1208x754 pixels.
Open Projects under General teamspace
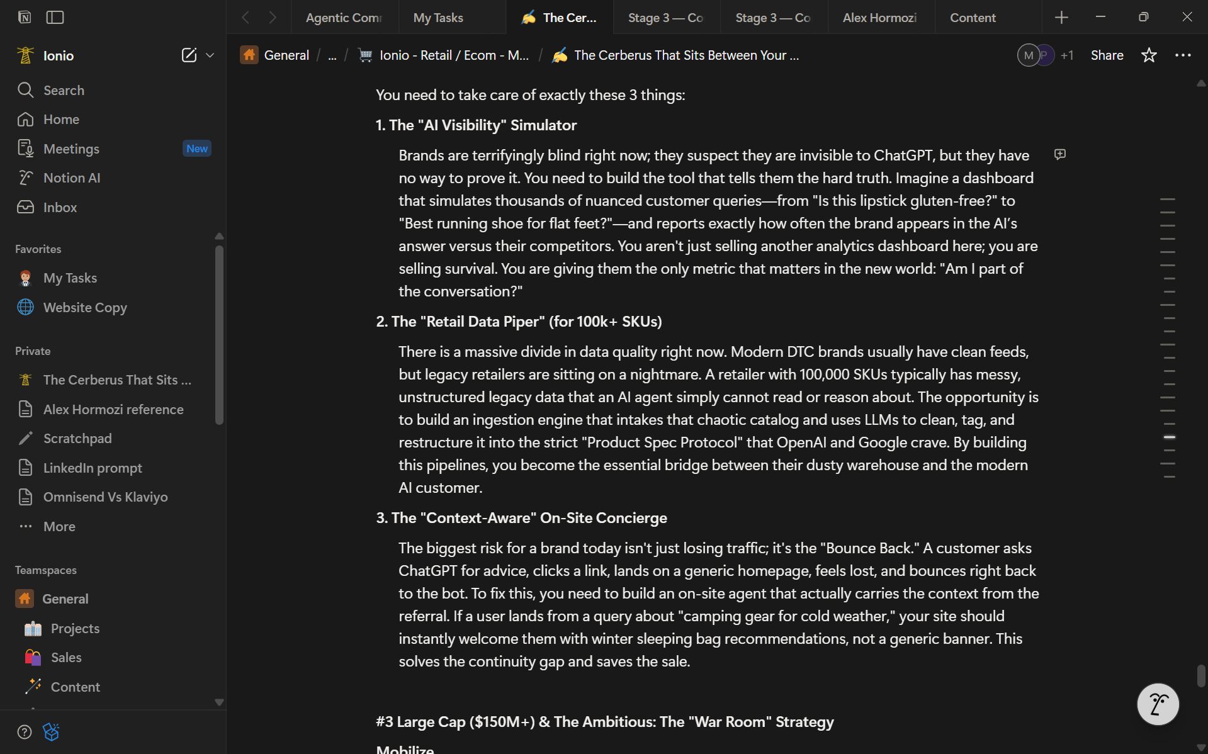pyautogui.click(x=112, y=628)
